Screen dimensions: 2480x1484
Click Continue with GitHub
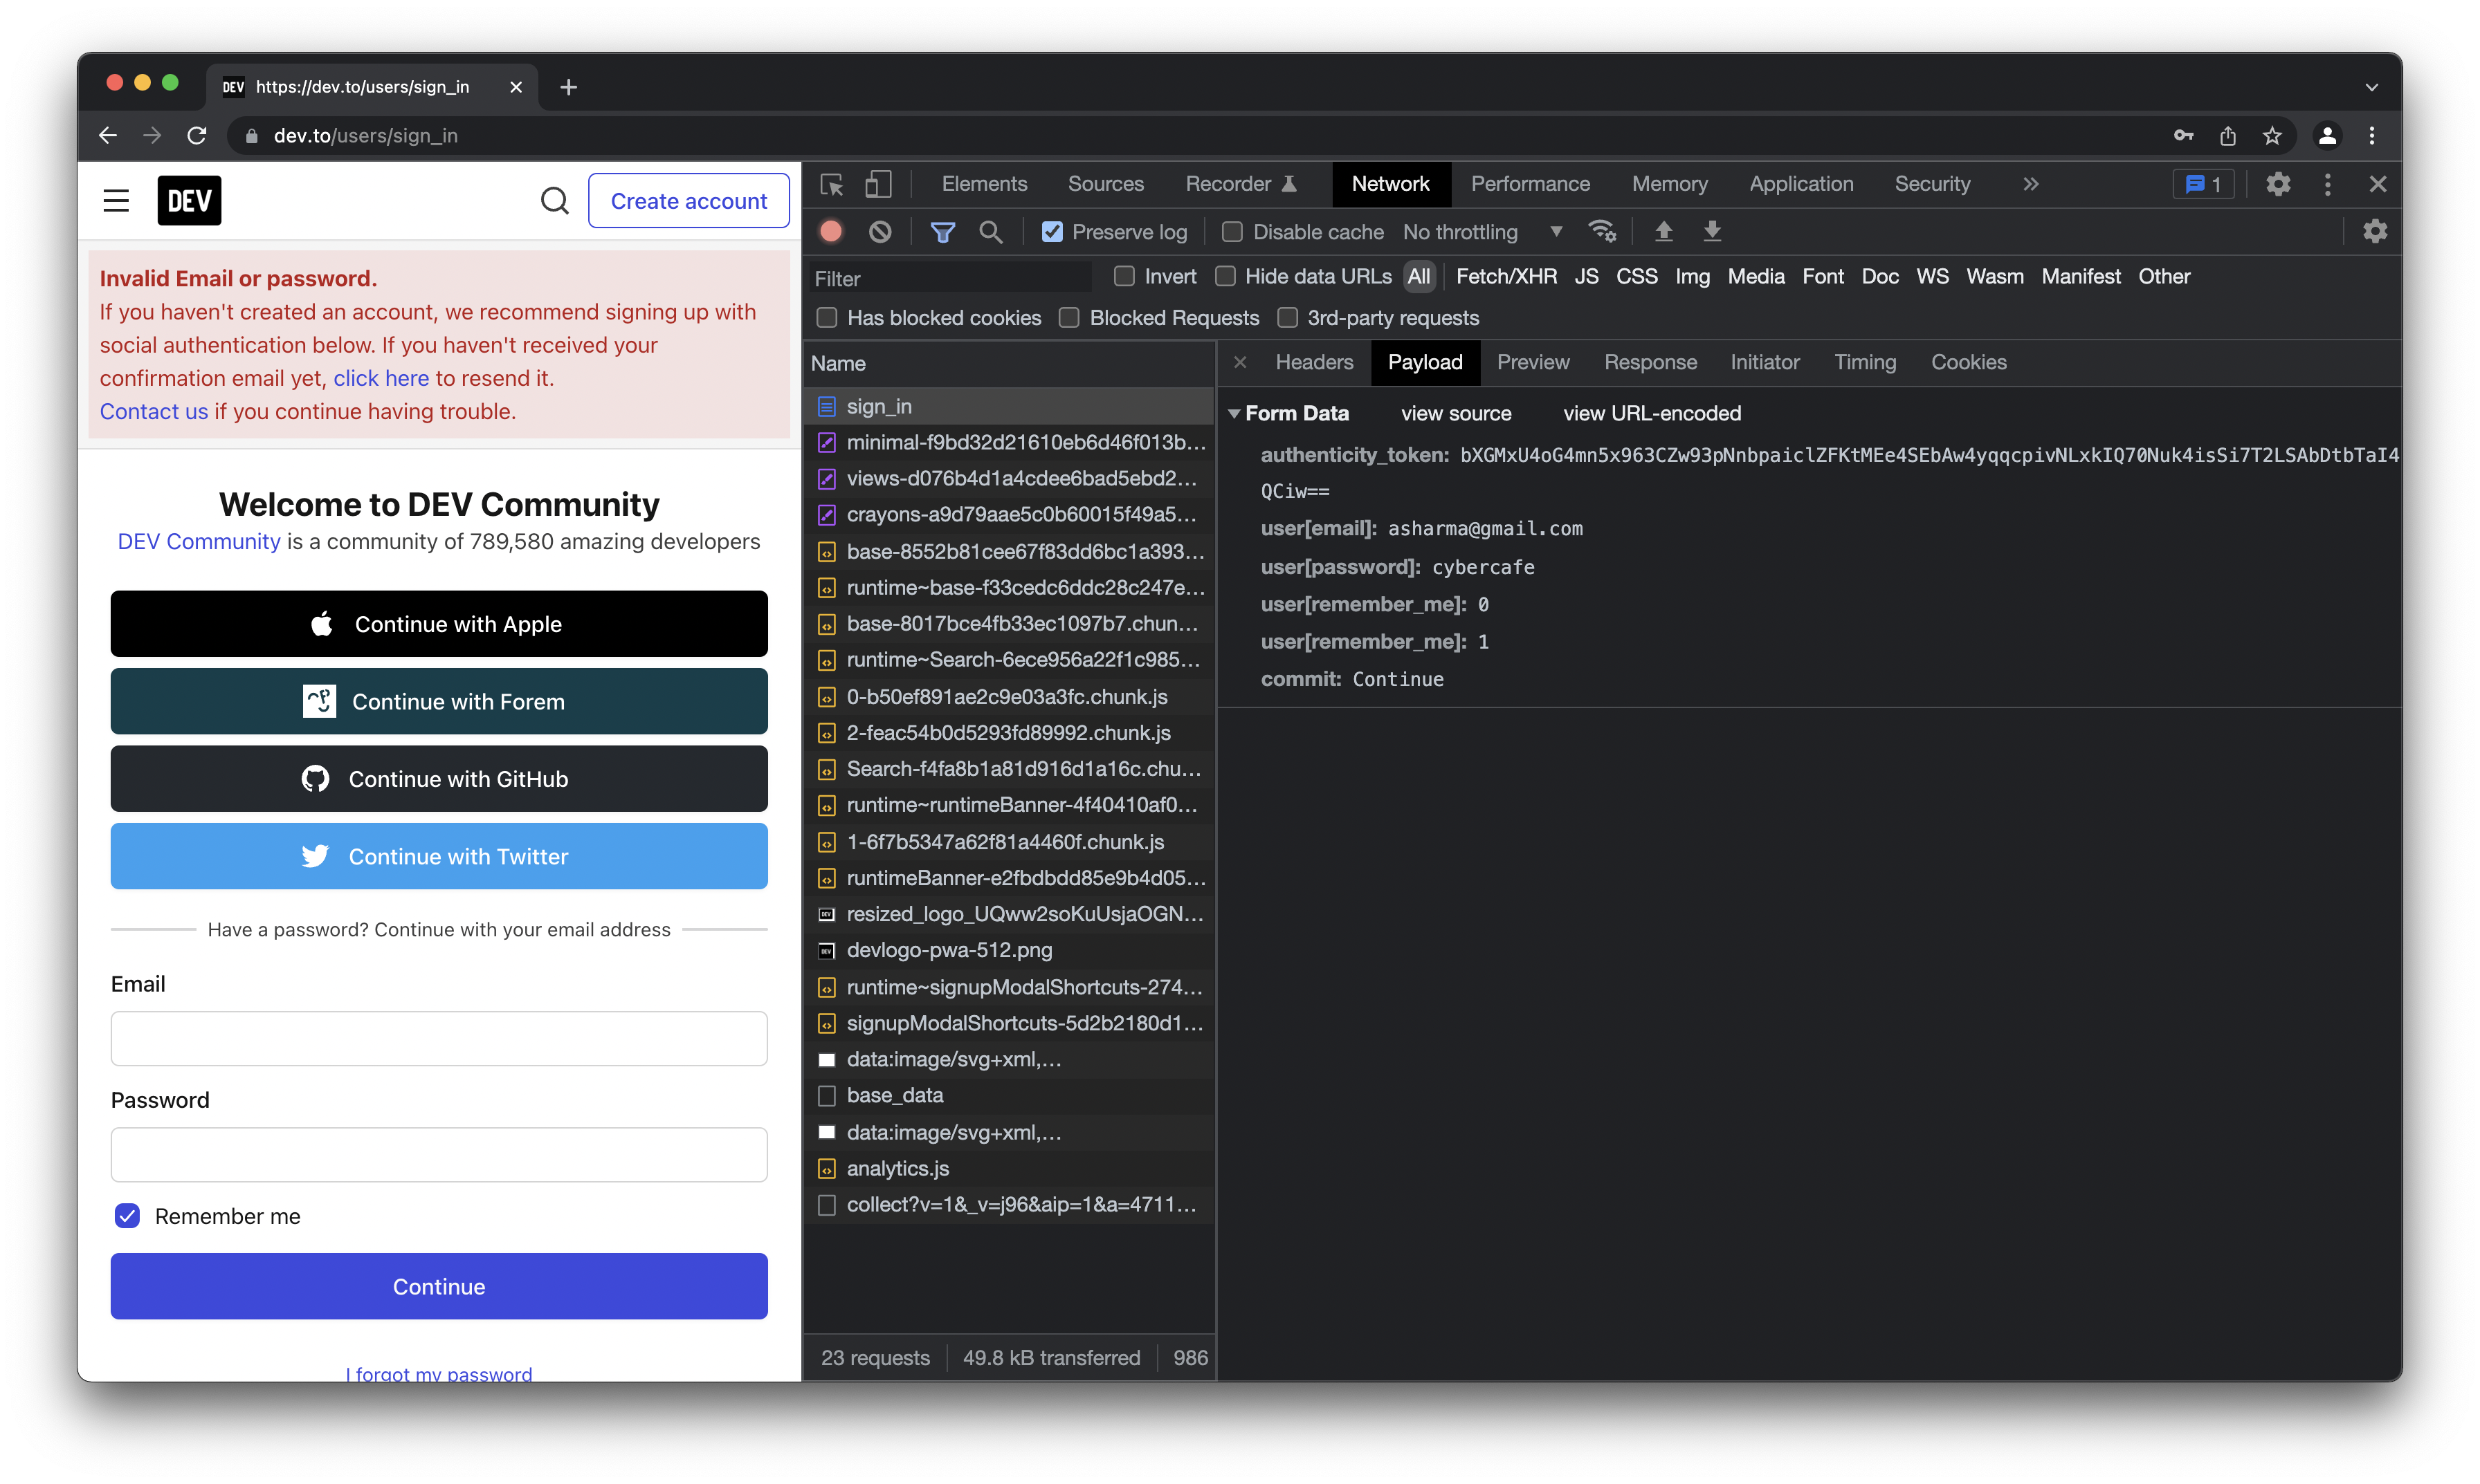tap(439, 779)
